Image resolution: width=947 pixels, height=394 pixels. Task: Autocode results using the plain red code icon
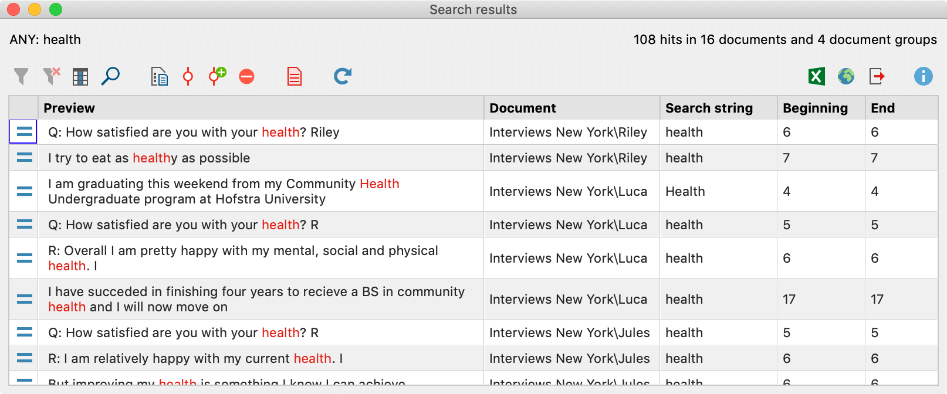[188, 77]
